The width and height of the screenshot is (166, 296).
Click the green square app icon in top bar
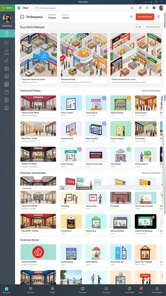click(x=19, y=8)
